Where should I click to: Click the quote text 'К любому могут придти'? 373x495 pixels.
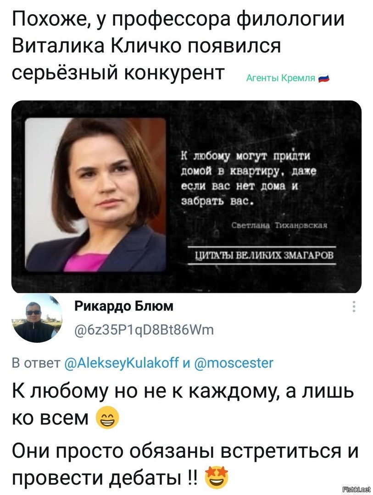245,156
